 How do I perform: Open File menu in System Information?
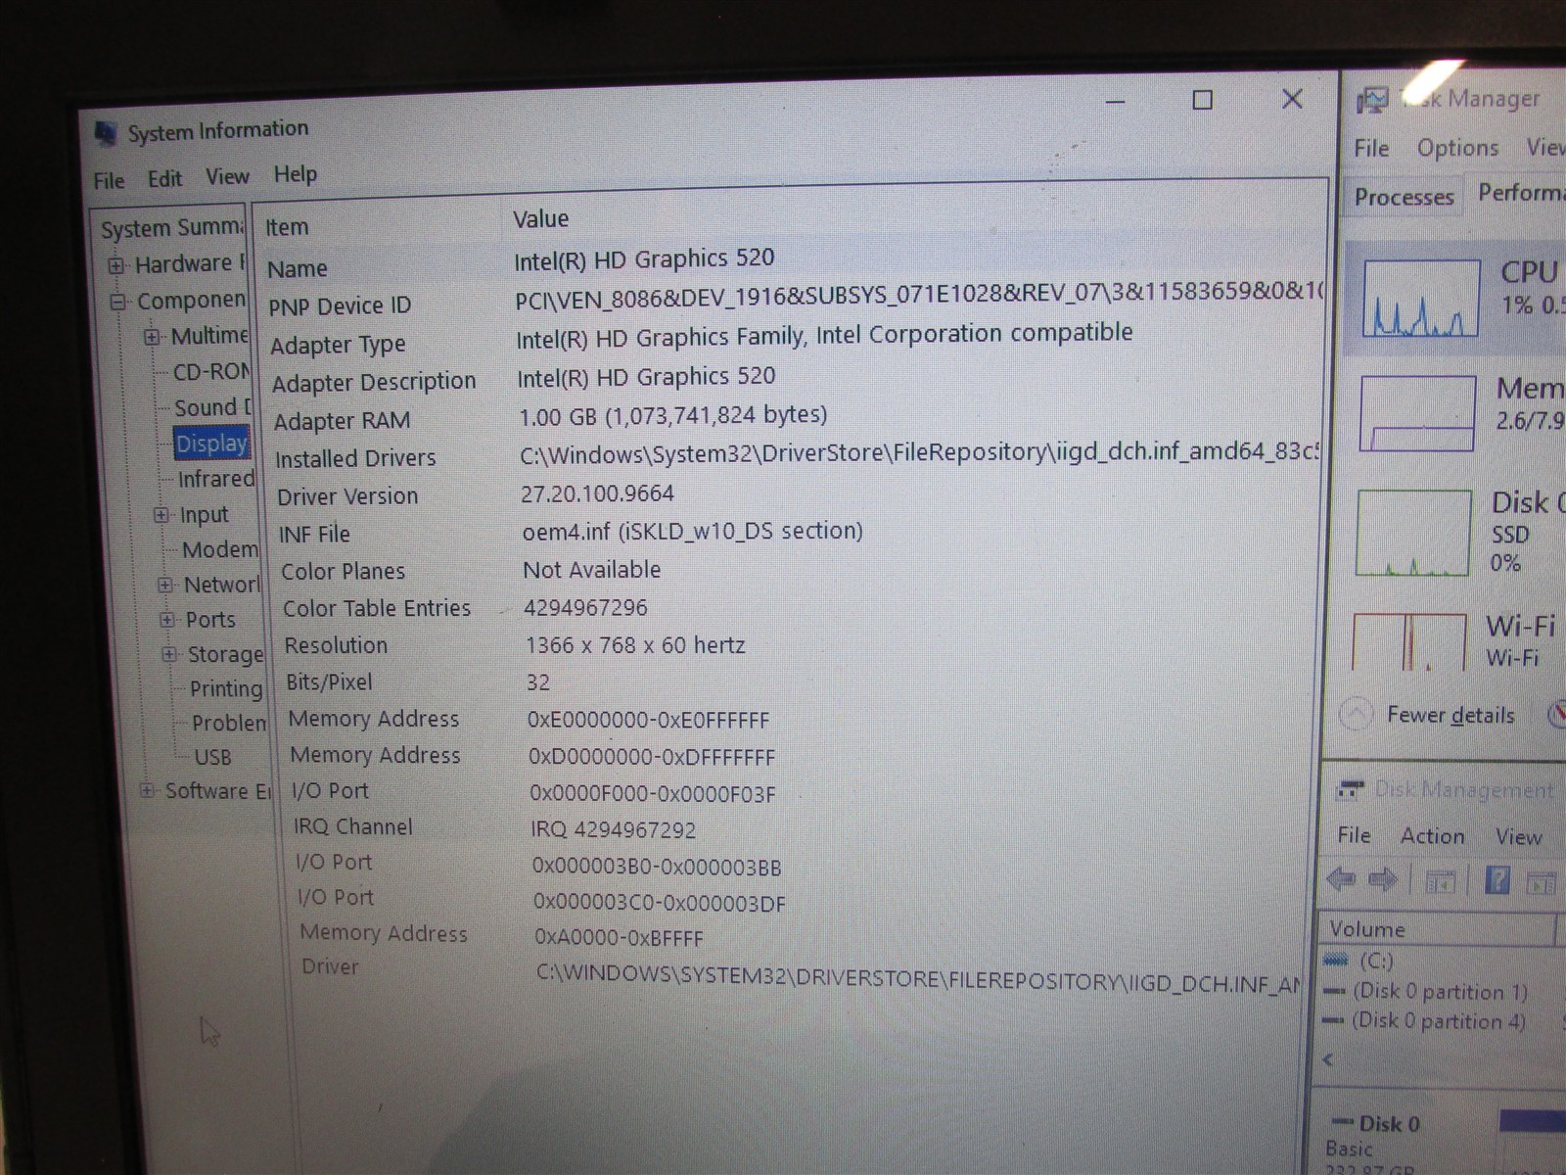point(109,180)
